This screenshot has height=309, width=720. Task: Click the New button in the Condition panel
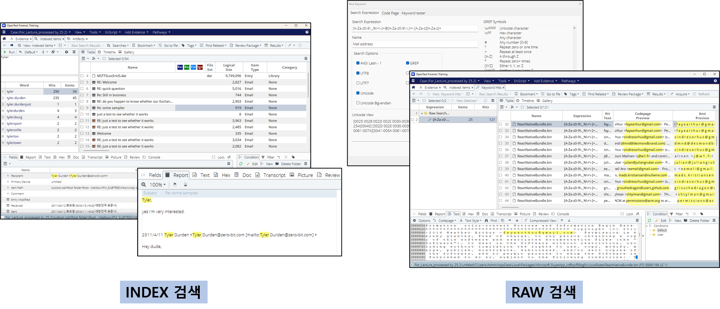[x=675, y=221]
